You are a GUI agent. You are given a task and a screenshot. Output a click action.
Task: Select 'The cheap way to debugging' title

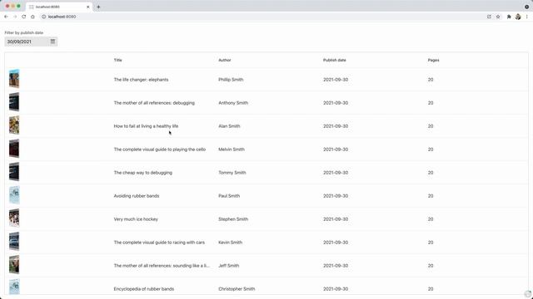tap(142, 173)
